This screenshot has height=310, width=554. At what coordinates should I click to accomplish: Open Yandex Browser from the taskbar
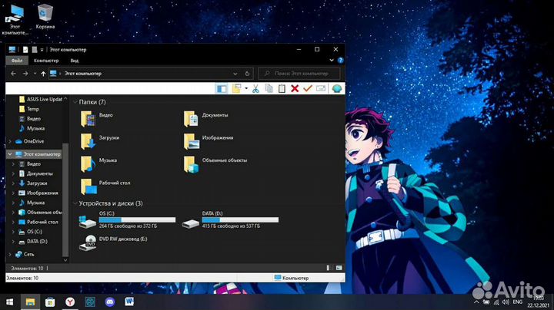[69, 302]
